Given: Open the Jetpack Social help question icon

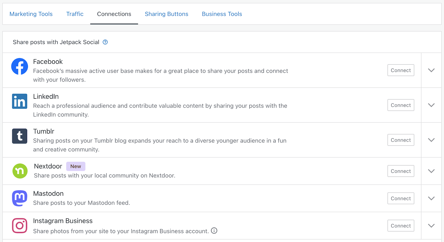Looking at the screenshot, I should point(105,42).
